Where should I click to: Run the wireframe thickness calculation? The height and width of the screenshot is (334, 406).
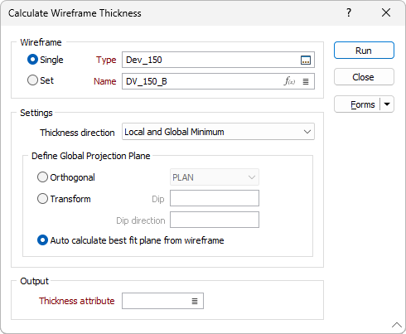[364, 51]
